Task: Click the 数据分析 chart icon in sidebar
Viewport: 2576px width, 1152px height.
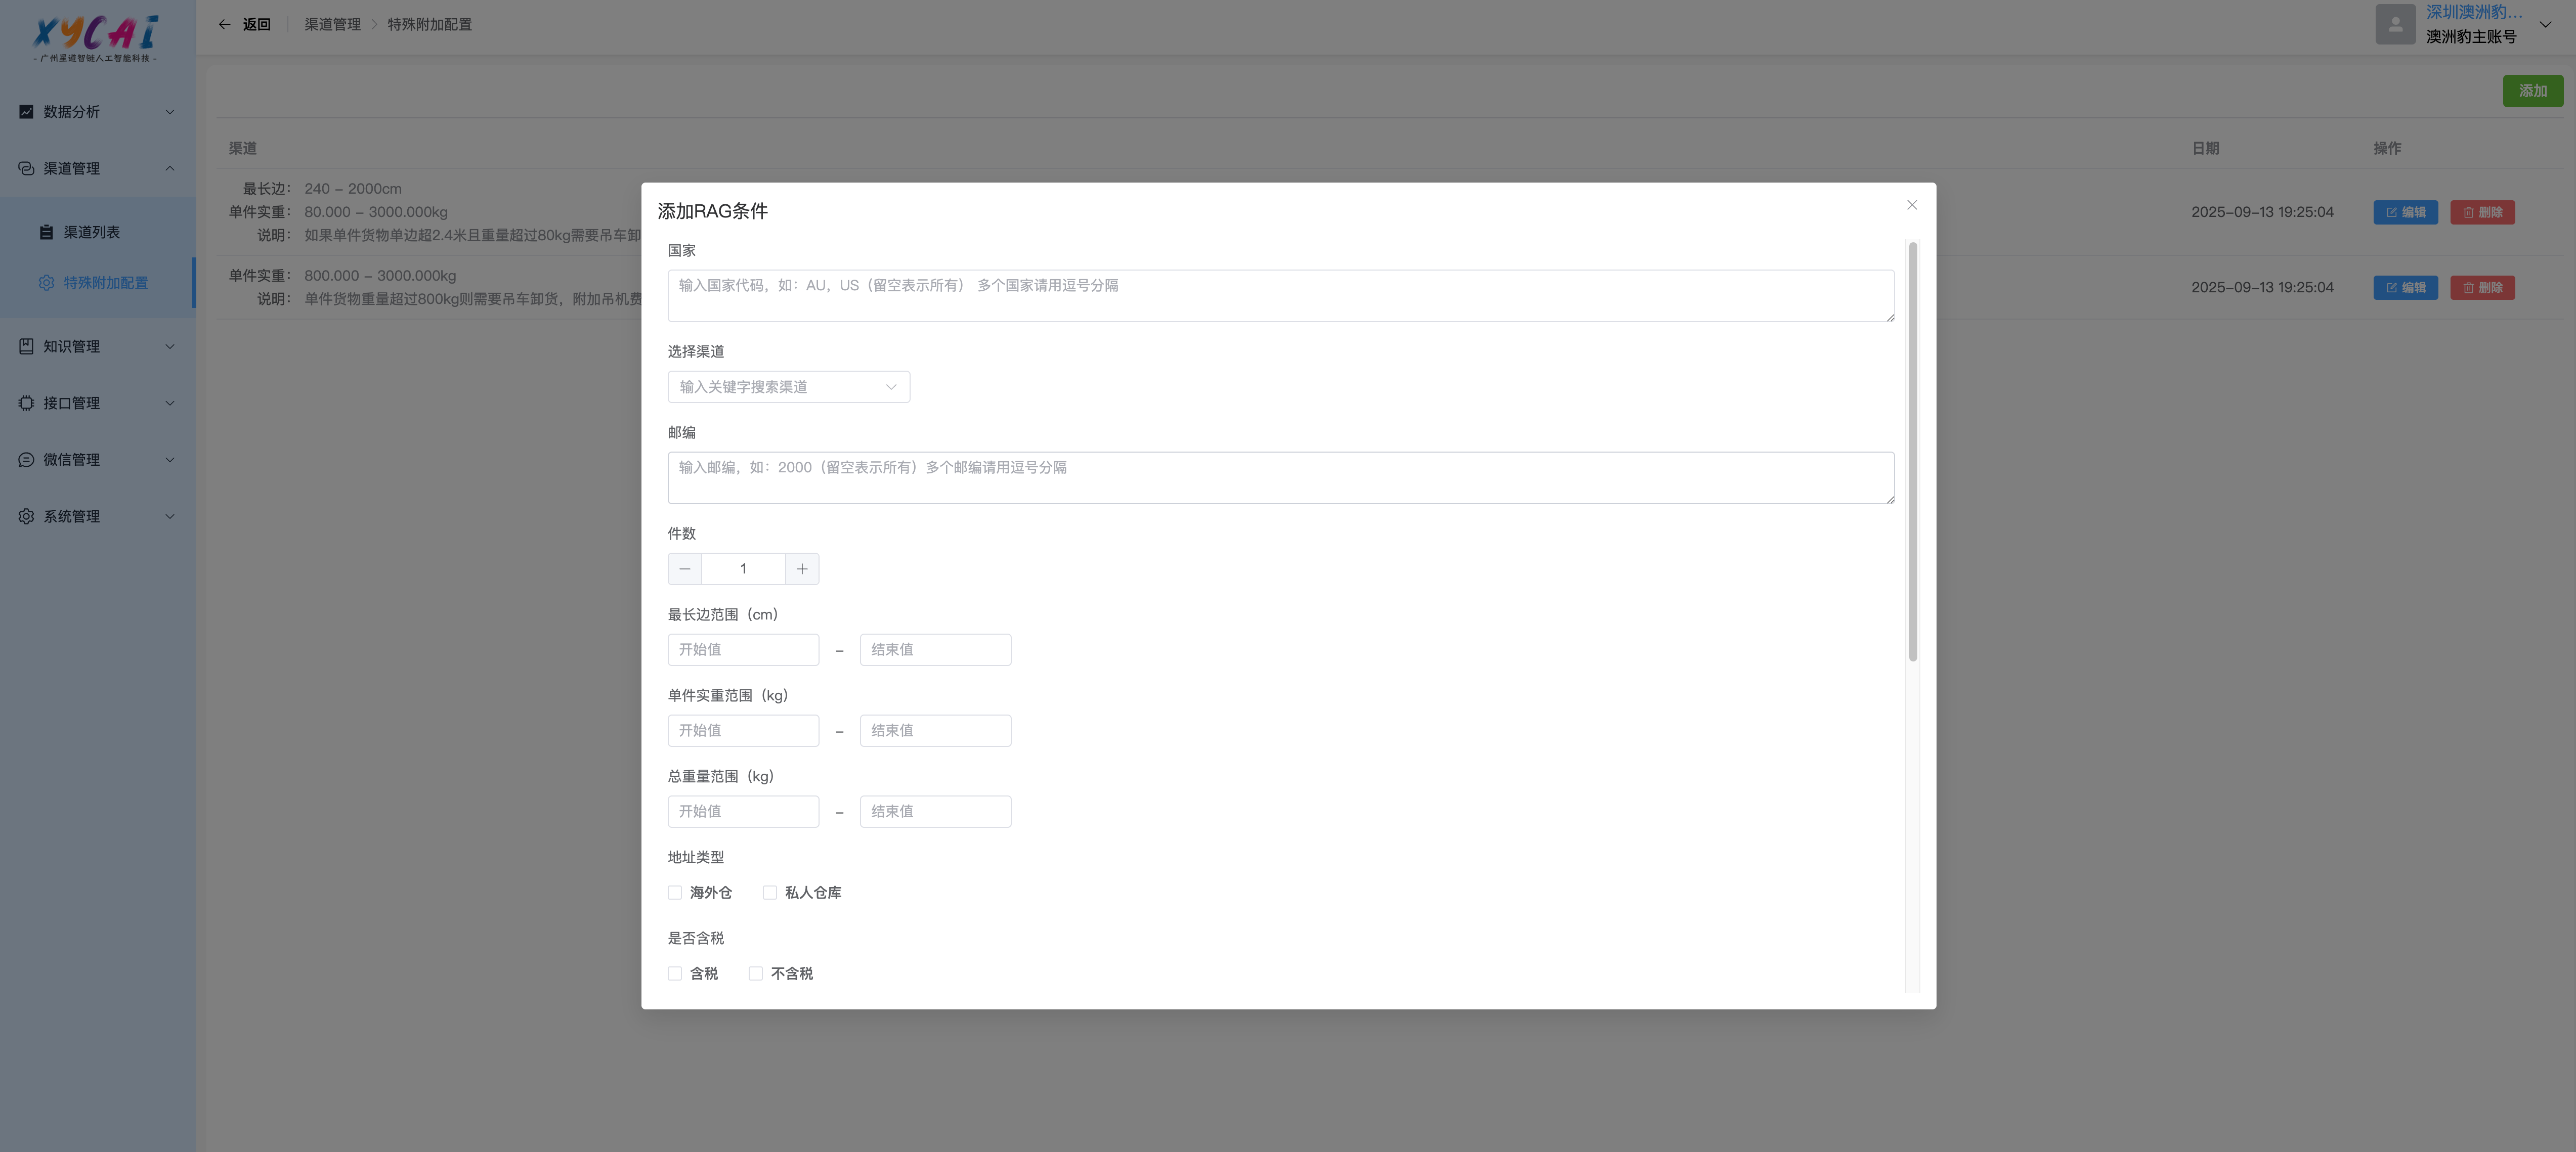Action: tap(26, 112)
